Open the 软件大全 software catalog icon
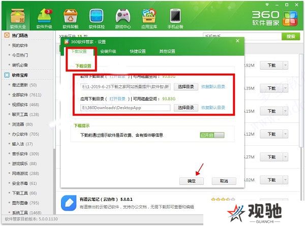Image resolution: width=305 pixels, height=226 pixels. pyautogui.click(x=18, y=19)
